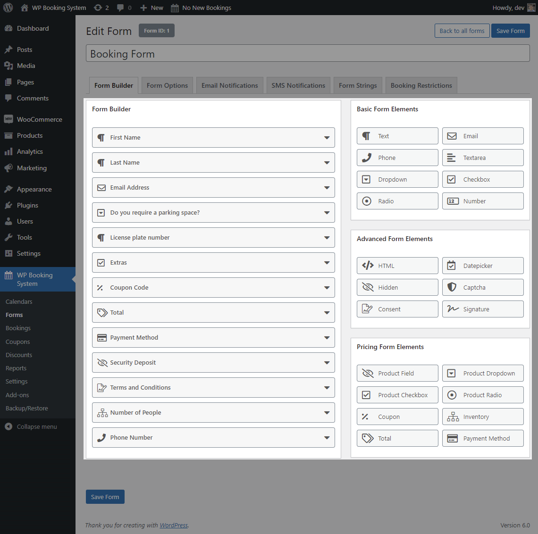Click the New button in admin bar
Viewport: 538px width, 534px height.
(x=151, y=8)
